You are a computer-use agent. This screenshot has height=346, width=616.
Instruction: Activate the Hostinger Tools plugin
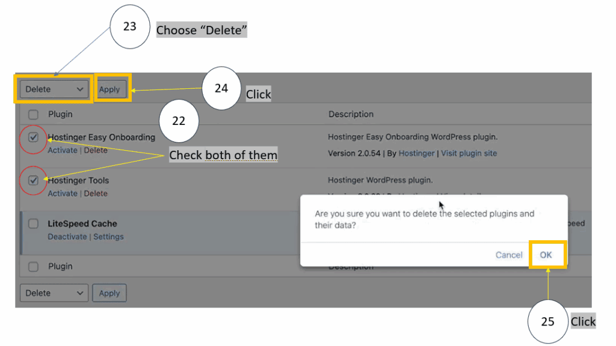[x=63, y=193]
